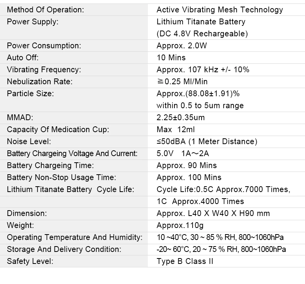Click the "≤50dBA (1 Meter Distance)" value
Viewport: 305px width, 284px height.
207,141
